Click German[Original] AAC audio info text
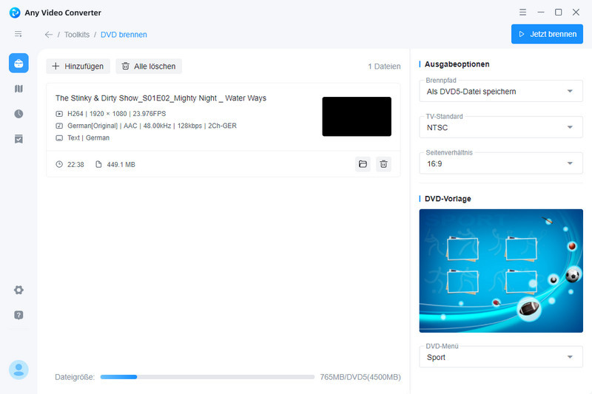Image resolution: width=592 pixels, height=394 pixels. pyautogui.click(x=152, y=126)
